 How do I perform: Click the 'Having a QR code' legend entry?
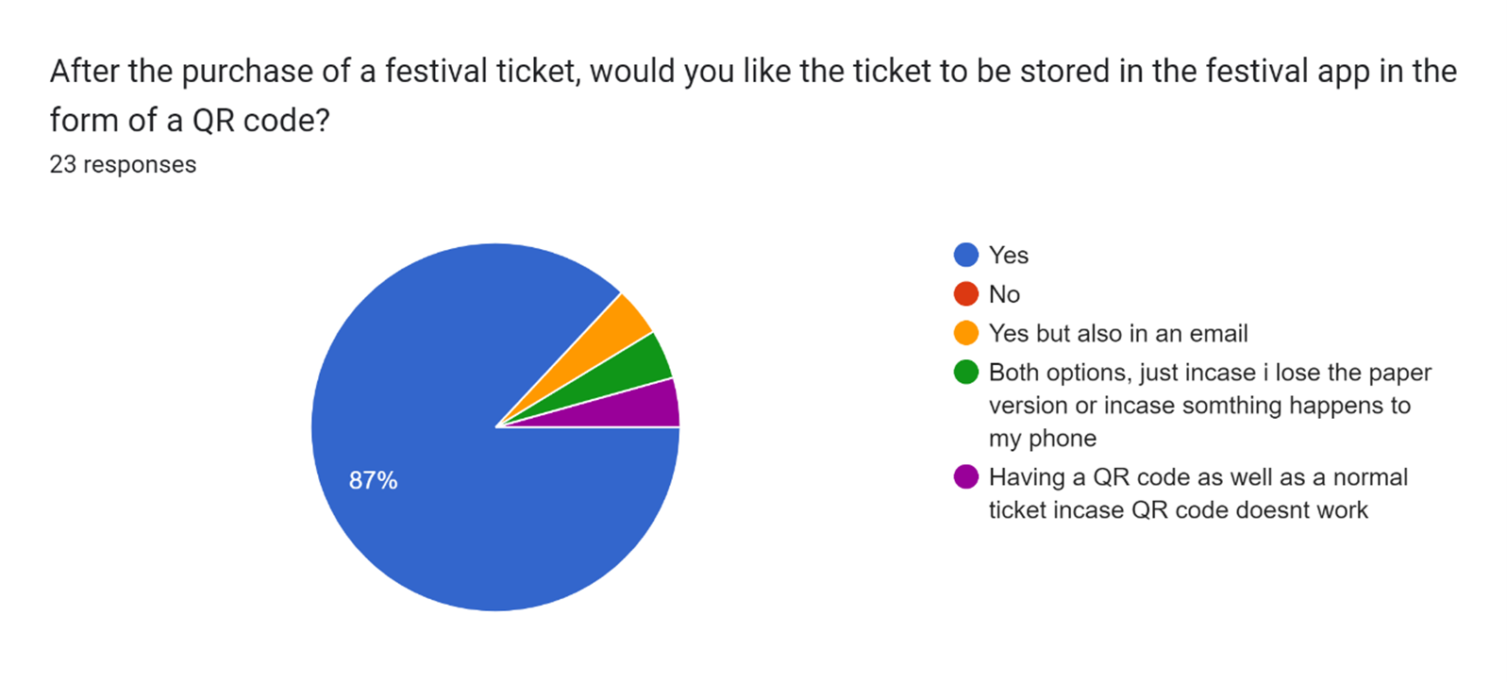[x=1197, y=477]
